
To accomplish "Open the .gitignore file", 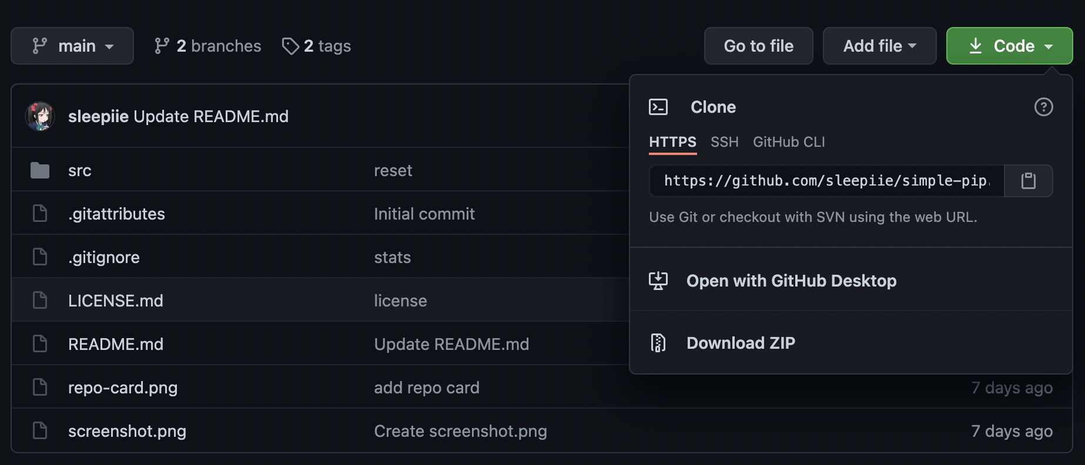I will click(104, 257).
